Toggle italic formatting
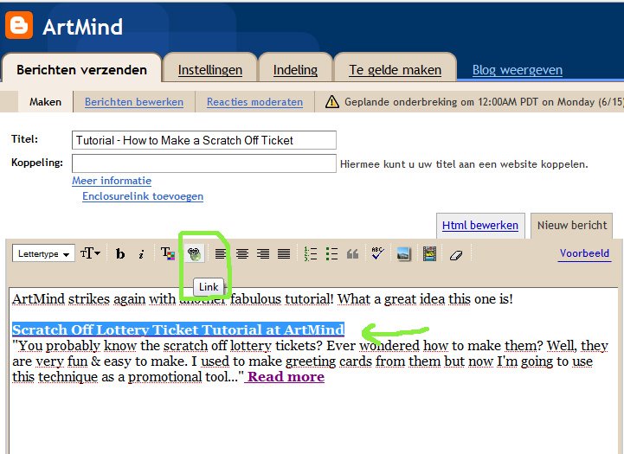This screenshot has height=454, width=624. click(x=141, y=254)
